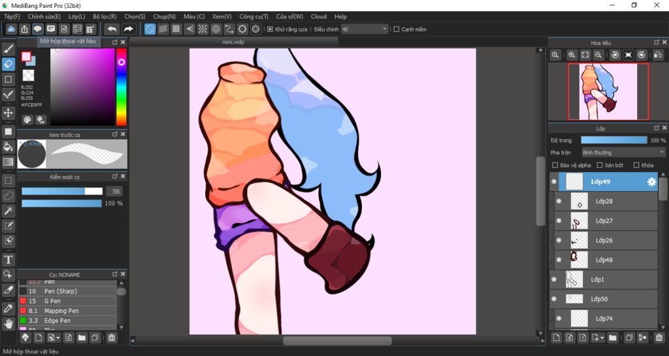
Task: Enable parallel lines snap guide
Action: tap(163, 29)
